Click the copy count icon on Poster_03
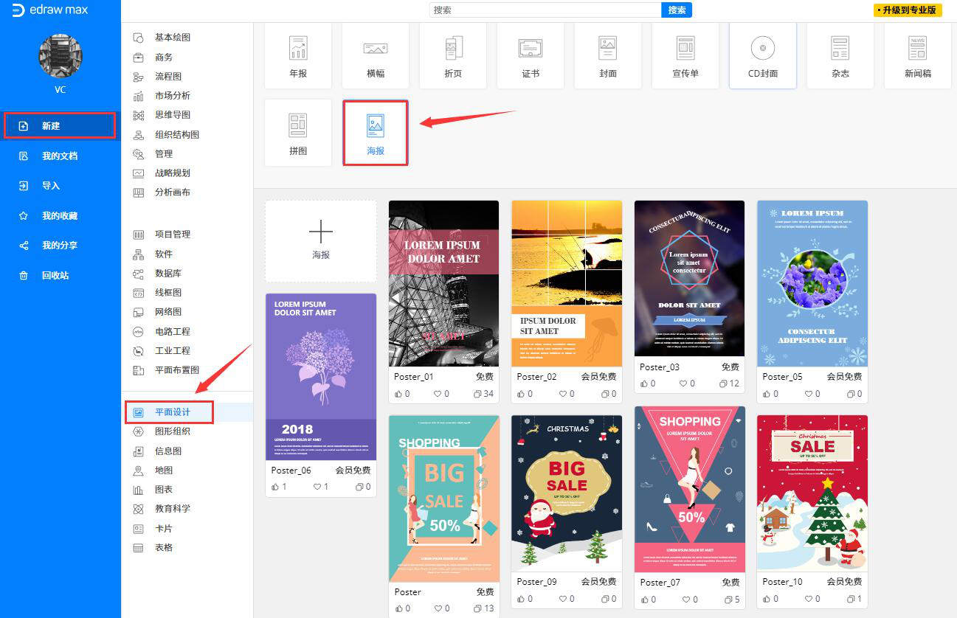957x618 pixels. coord(724,383)
